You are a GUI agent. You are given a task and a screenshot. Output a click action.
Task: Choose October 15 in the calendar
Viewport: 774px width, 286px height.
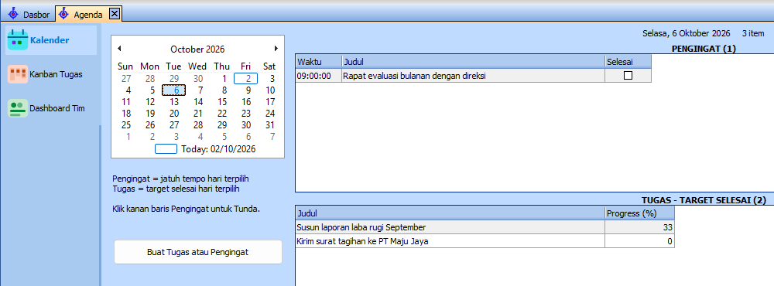(222, 102)
